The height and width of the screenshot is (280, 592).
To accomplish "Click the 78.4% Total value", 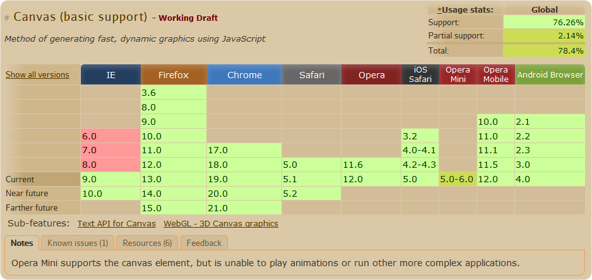I will 545,50.
